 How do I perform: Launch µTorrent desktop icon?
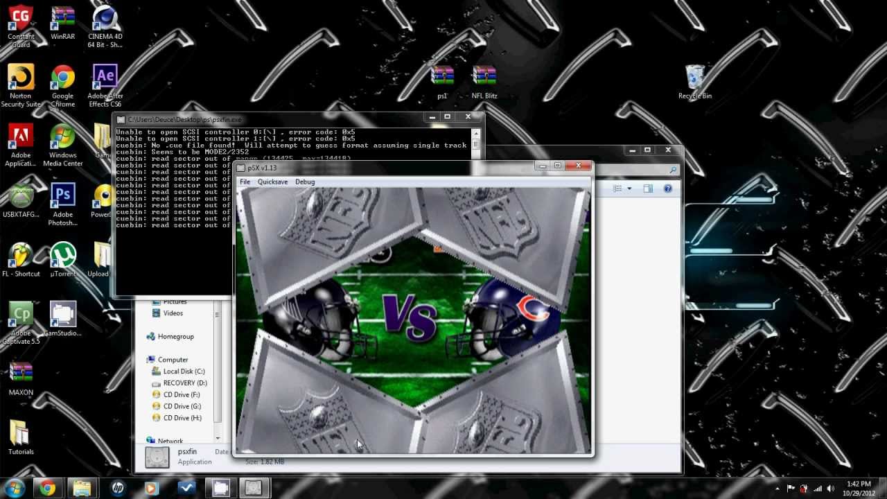63,260
